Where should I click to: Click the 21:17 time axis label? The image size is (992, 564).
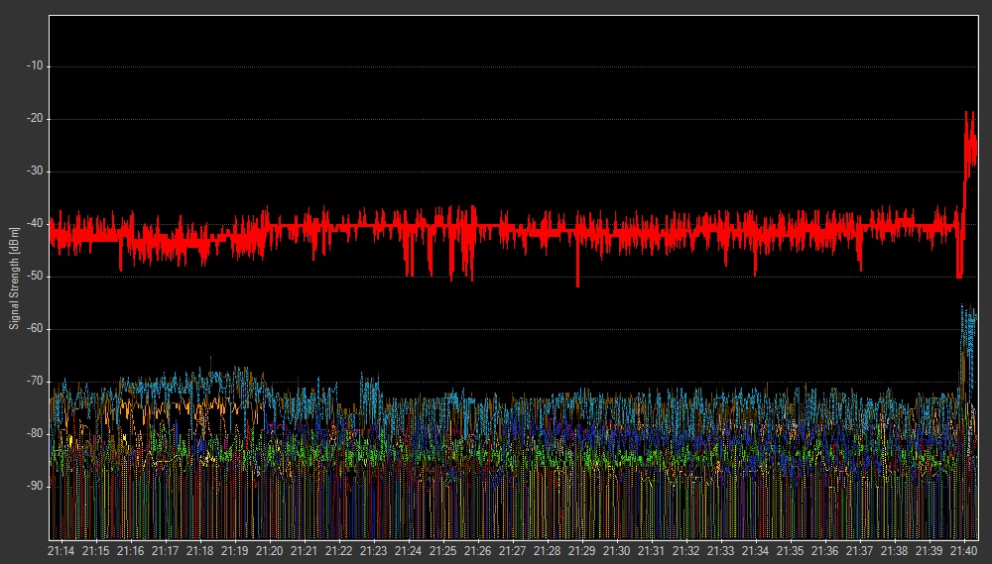[x=166, y=550]
